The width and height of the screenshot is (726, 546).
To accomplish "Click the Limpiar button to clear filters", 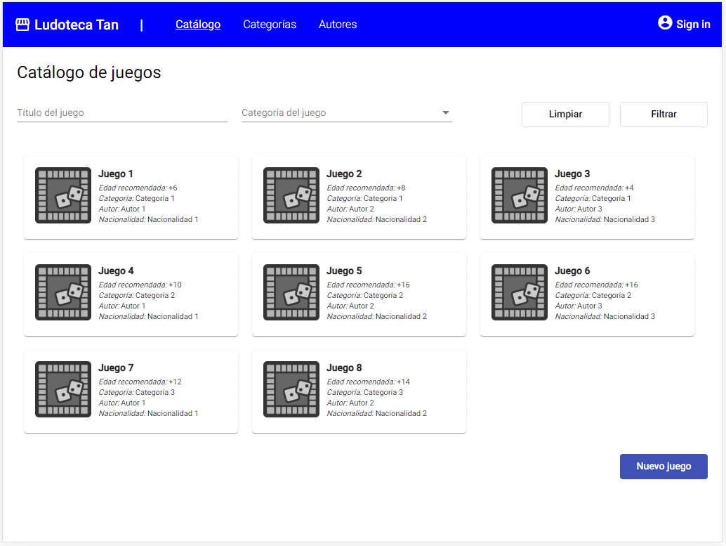I will coord(565,114).
